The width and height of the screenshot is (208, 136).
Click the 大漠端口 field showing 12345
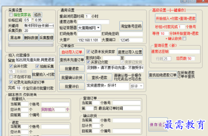click(x=131, y=40)
